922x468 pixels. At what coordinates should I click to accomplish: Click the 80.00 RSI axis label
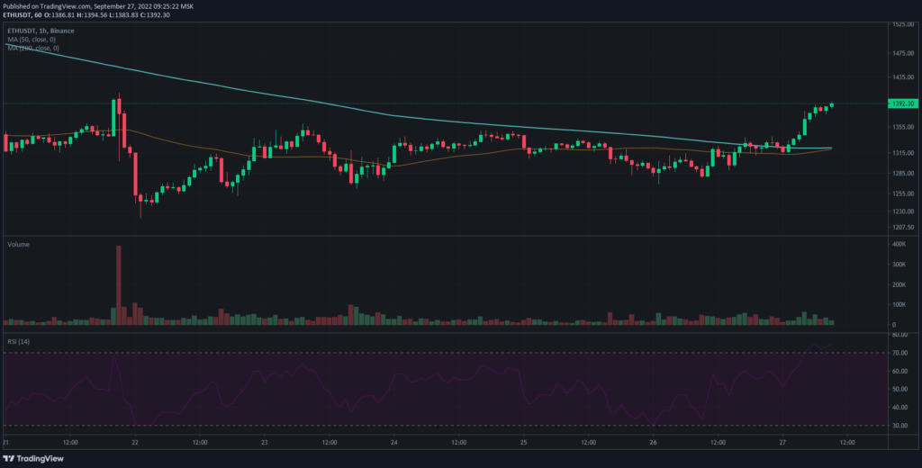point(899,335)
